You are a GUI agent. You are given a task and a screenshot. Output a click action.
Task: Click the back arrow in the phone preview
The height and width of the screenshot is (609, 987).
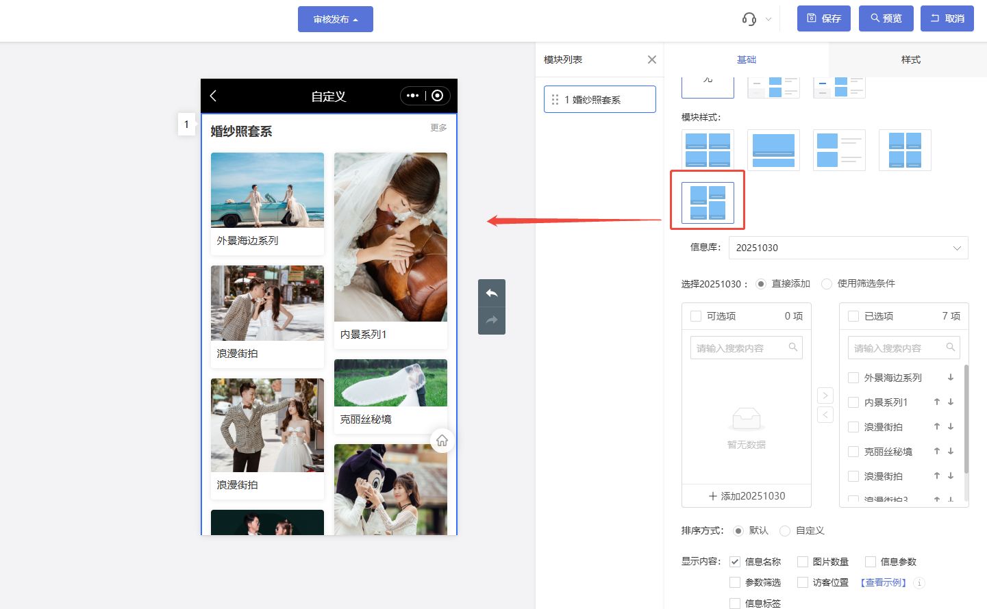[x=213, y=96]
